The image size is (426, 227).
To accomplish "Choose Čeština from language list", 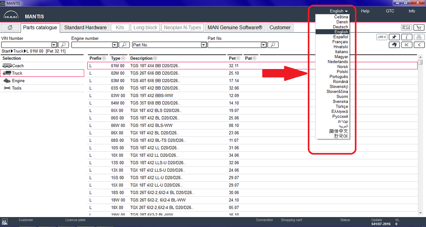I will pos(332,17).
